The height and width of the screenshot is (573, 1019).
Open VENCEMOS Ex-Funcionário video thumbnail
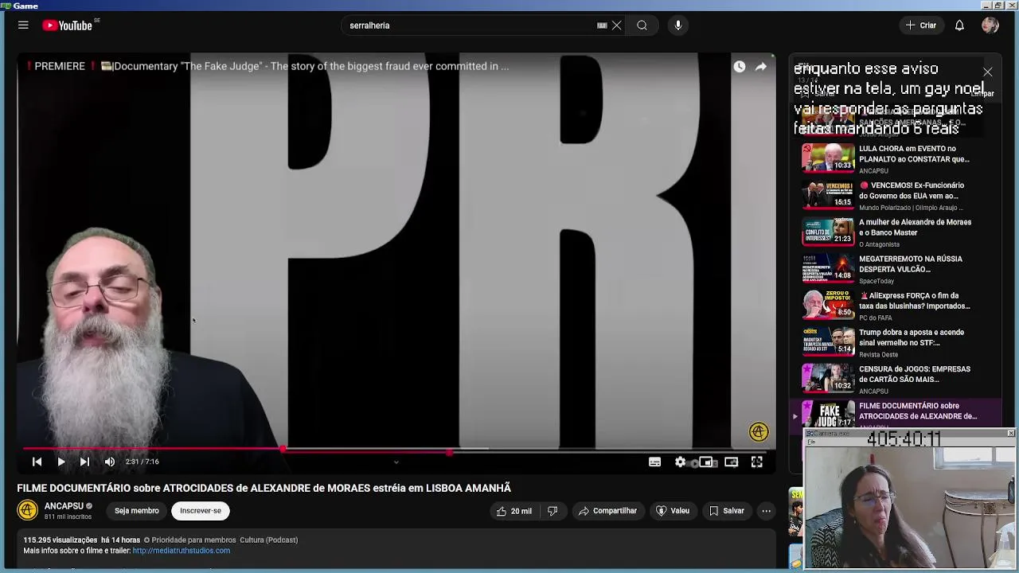pos(828,193)
